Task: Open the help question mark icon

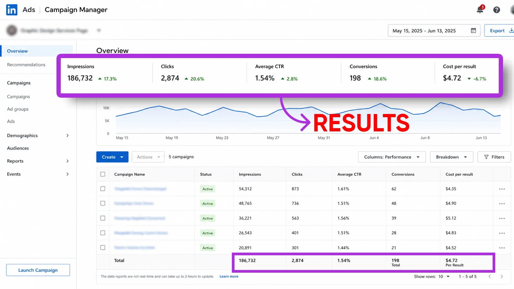Action: (497, 10)
